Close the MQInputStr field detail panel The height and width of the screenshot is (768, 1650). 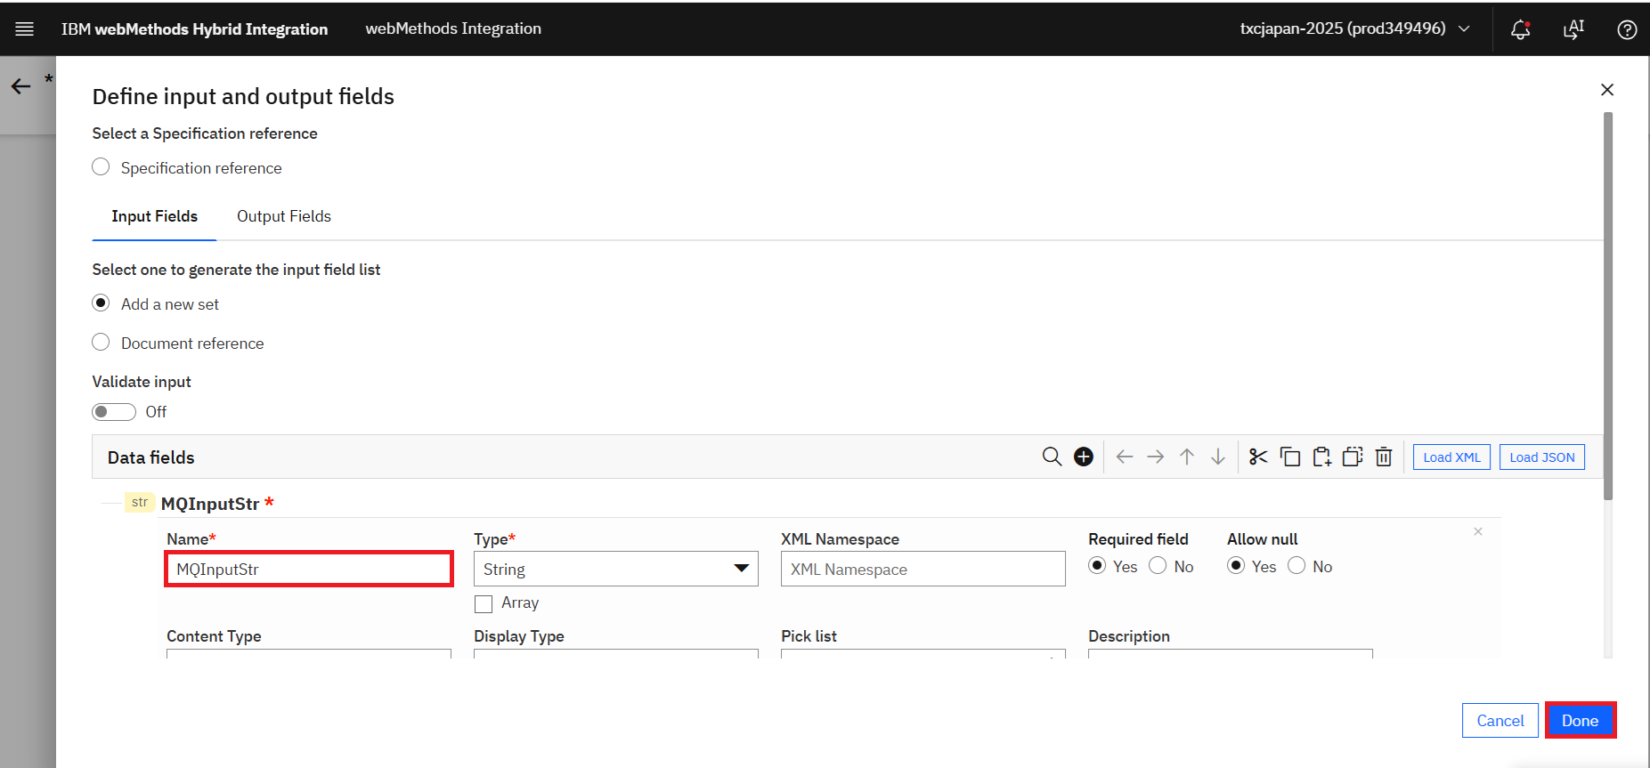pos(1478,531)
